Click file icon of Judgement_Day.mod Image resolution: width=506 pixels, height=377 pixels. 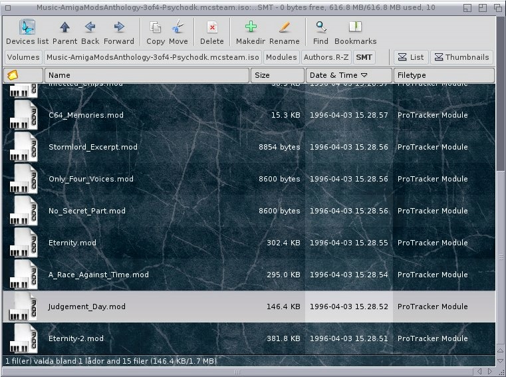pyautogui.click(x=23, y=307)
